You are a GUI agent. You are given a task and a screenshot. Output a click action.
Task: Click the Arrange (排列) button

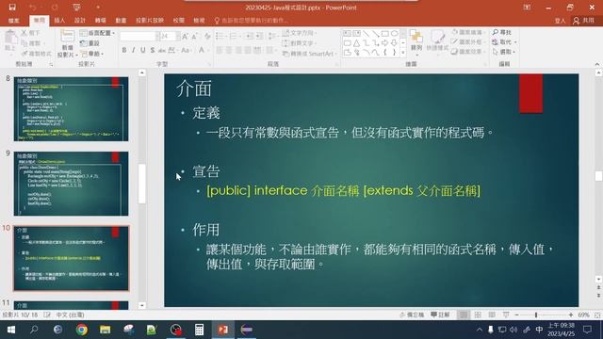click(416, 41)
